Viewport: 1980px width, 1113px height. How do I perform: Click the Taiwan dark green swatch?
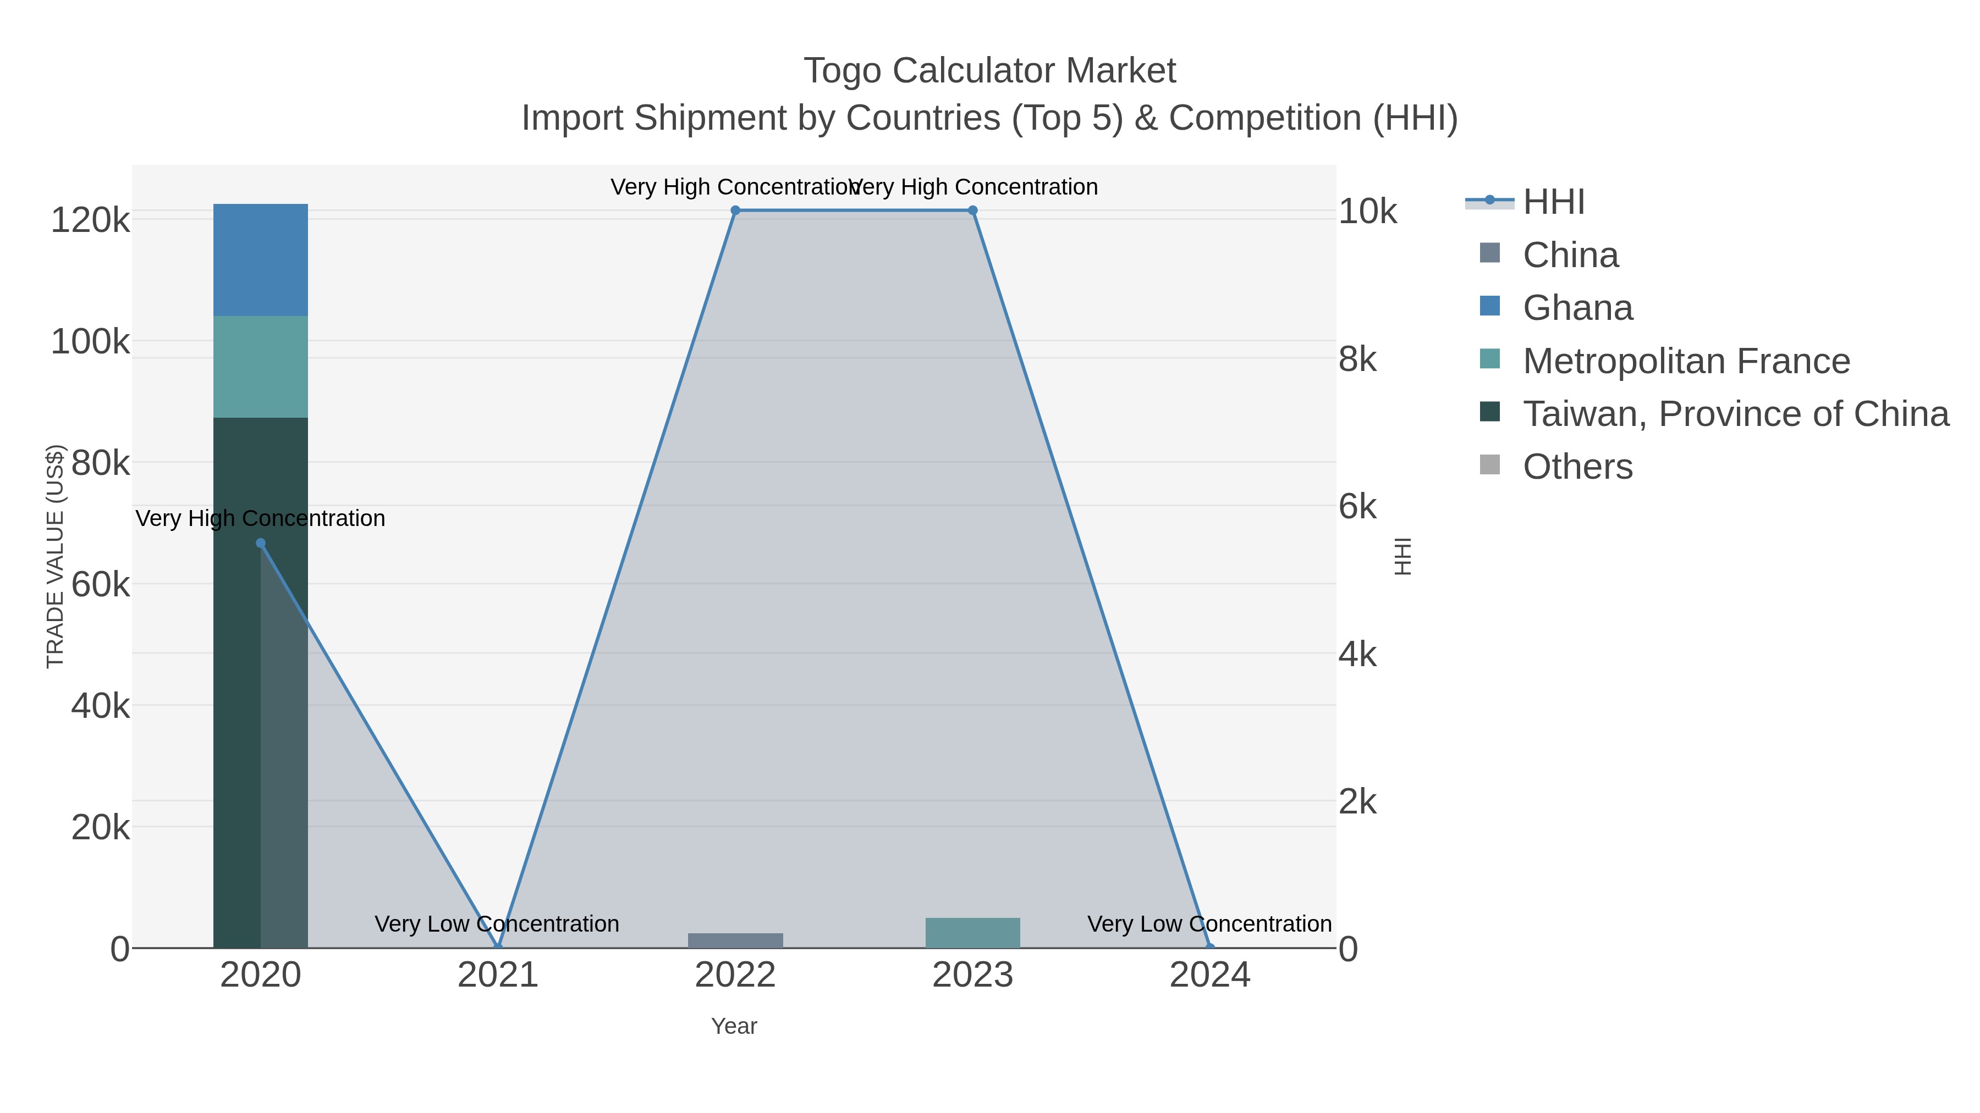tap(1489, 412)
